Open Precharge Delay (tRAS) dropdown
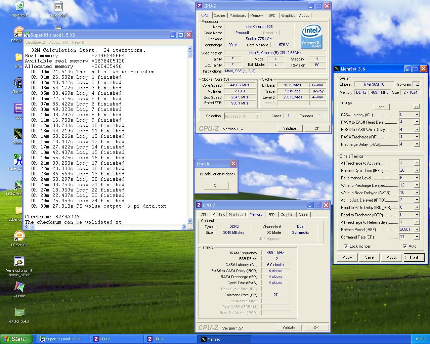 417,144
